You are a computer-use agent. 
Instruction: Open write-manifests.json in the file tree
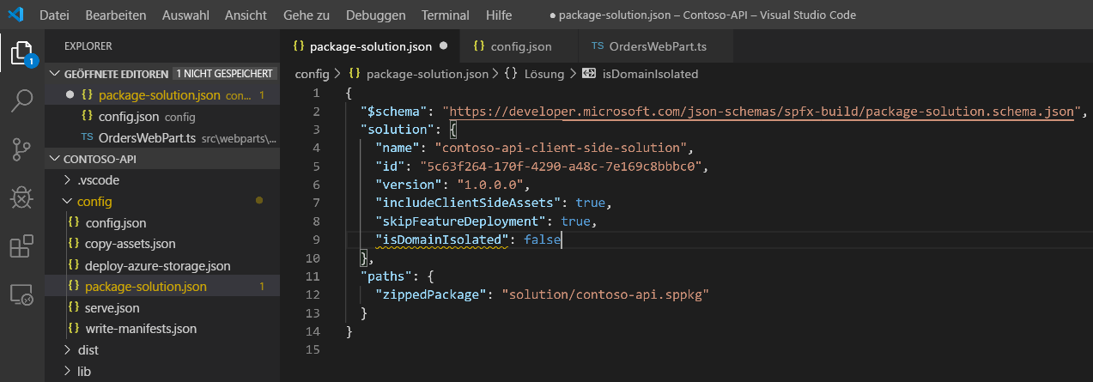162,328
